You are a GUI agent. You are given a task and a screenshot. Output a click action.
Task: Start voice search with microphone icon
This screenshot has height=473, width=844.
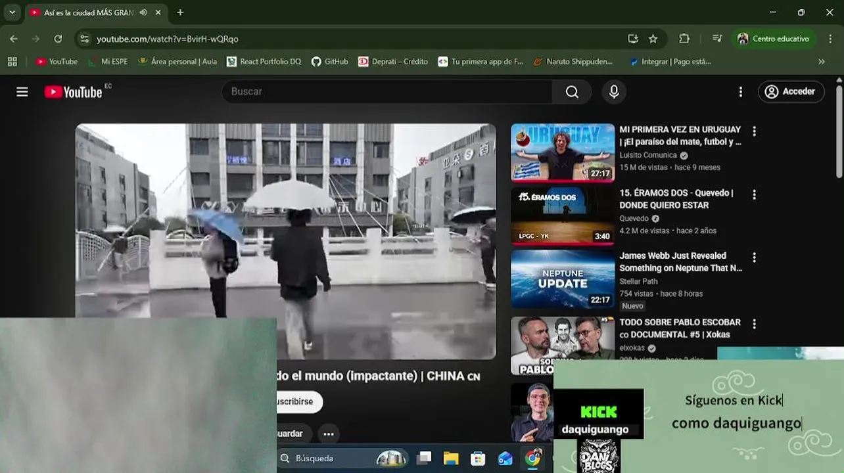pos(614,92)
